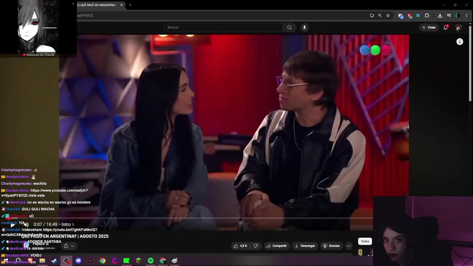Open YouTube notifications bell

click(x=446, y=27)
